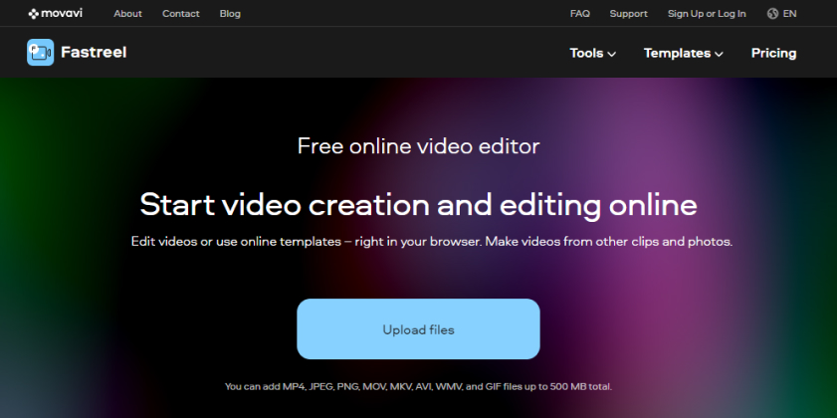Change language from EN
Image resolution: width=837 pixels, height=418 pixels.
point(789,14)
